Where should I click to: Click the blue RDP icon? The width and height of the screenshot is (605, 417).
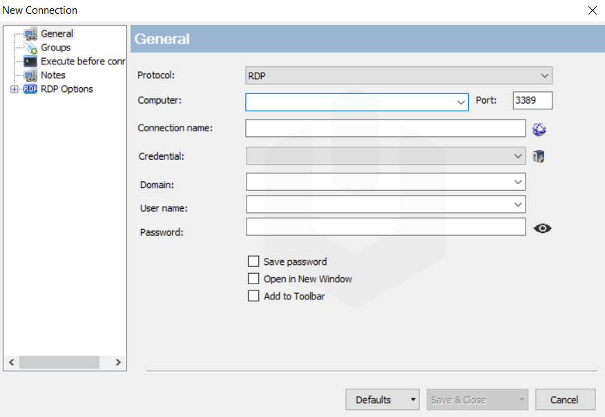click(30, 89)
